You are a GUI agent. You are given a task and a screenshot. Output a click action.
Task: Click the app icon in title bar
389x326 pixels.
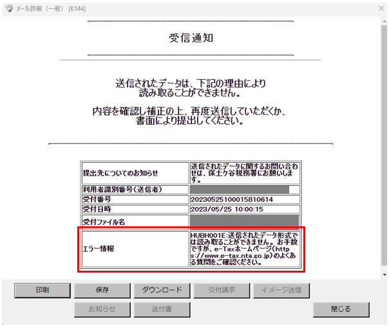tap(8, 6)
